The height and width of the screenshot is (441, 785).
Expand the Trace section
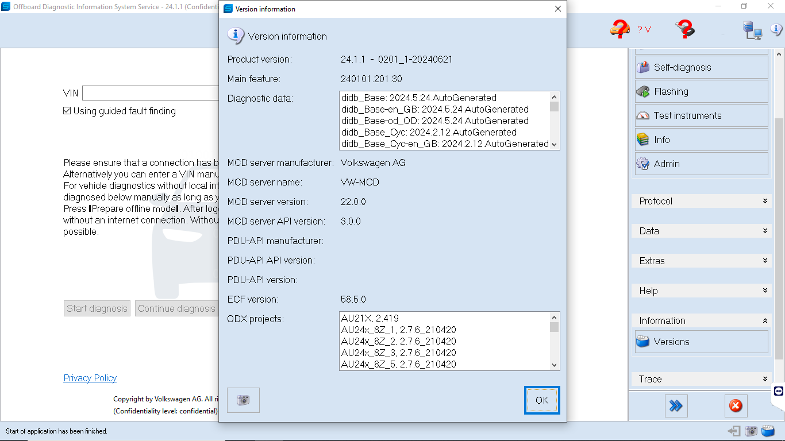point(701,379)
